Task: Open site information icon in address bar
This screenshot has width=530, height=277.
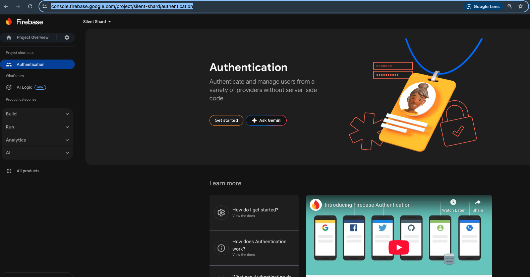Action: click(45, 6)
